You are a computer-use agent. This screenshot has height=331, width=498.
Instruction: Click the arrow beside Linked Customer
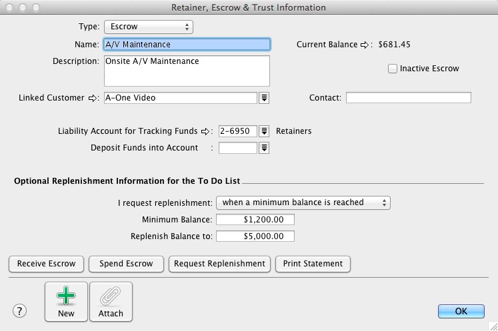pyautogui.click(x=93, y=98)
